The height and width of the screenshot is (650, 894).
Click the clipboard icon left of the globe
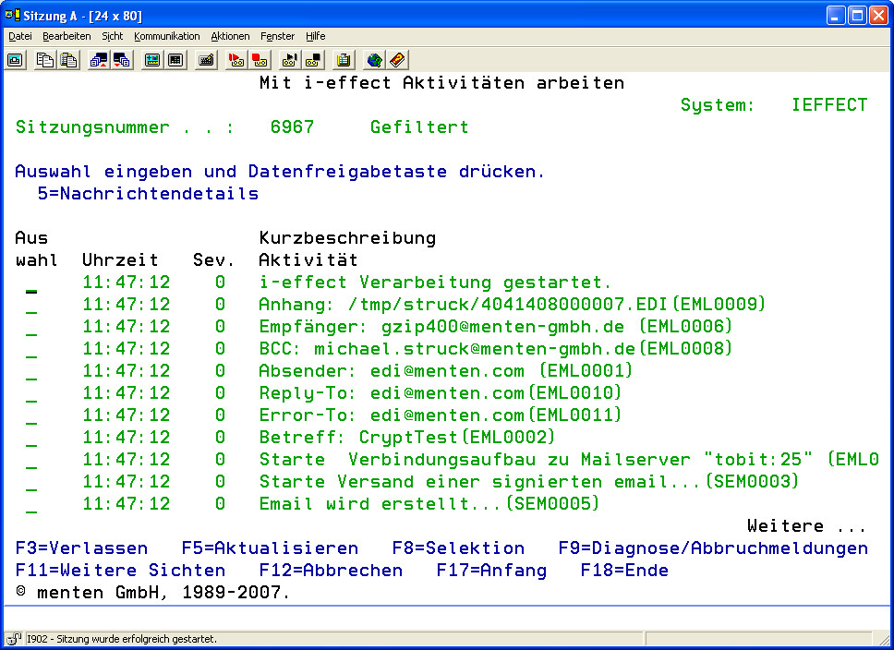click(344, 60)
